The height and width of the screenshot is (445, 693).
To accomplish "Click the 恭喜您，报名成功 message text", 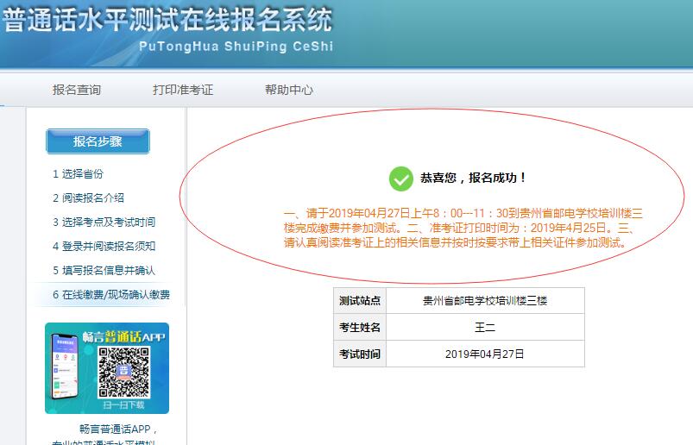I will click(x=473, y=179).
